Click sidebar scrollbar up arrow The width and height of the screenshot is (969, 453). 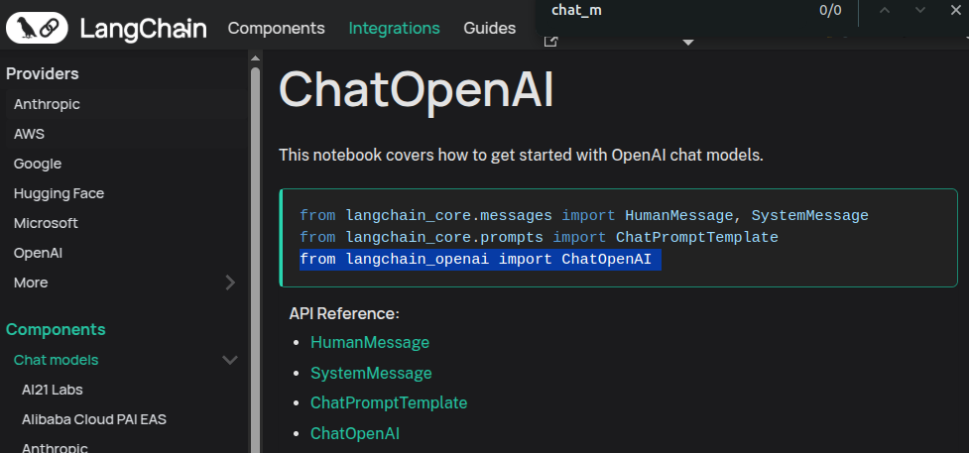255,57
